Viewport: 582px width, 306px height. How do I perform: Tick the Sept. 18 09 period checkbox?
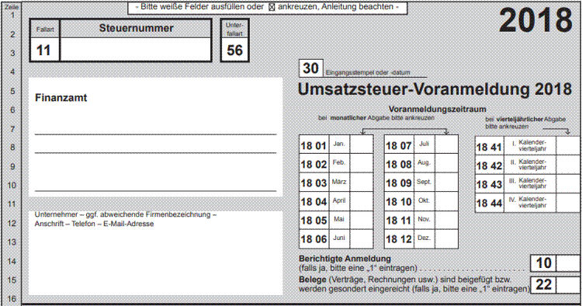tap(446, 183)
